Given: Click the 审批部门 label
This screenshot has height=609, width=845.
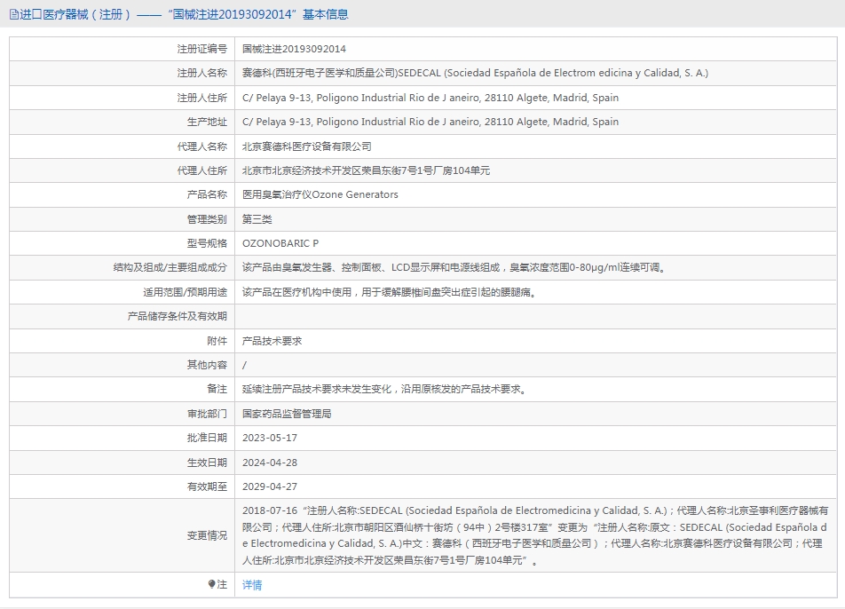Looking at the screenshot, I should (207, 414).
